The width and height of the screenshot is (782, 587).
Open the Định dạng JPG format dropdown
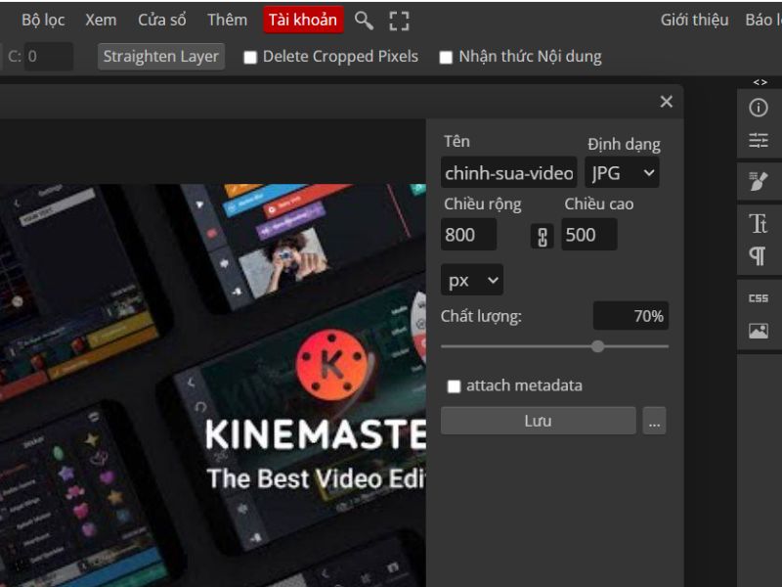(622, 173)
